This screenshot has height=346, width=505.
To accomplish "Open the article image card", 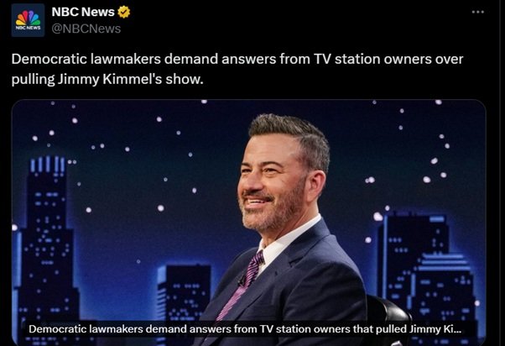I will [248, 223].
